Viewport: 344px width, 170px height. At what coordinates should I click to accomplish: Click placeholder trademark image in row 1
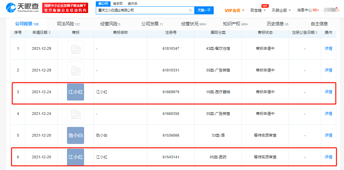coord(75,49)
